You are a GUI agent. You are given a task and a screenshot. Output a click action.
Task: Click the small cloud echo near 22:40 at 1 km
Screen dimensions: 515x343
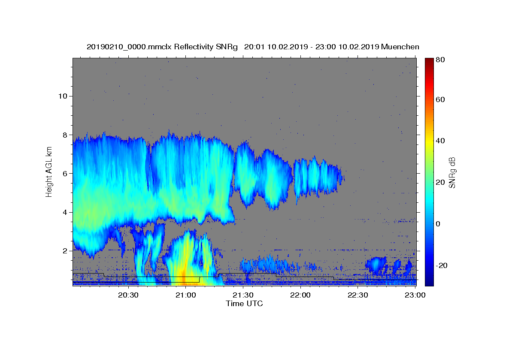376,265
